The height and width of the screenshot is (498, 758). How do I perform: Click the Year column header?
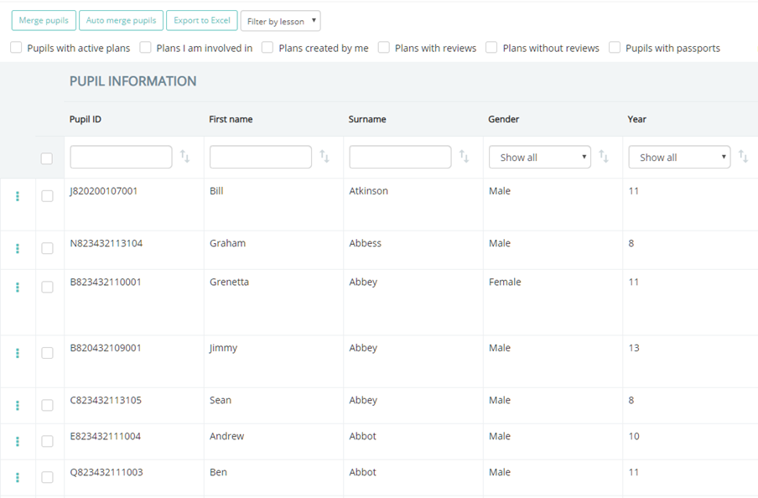coord(637,119)
